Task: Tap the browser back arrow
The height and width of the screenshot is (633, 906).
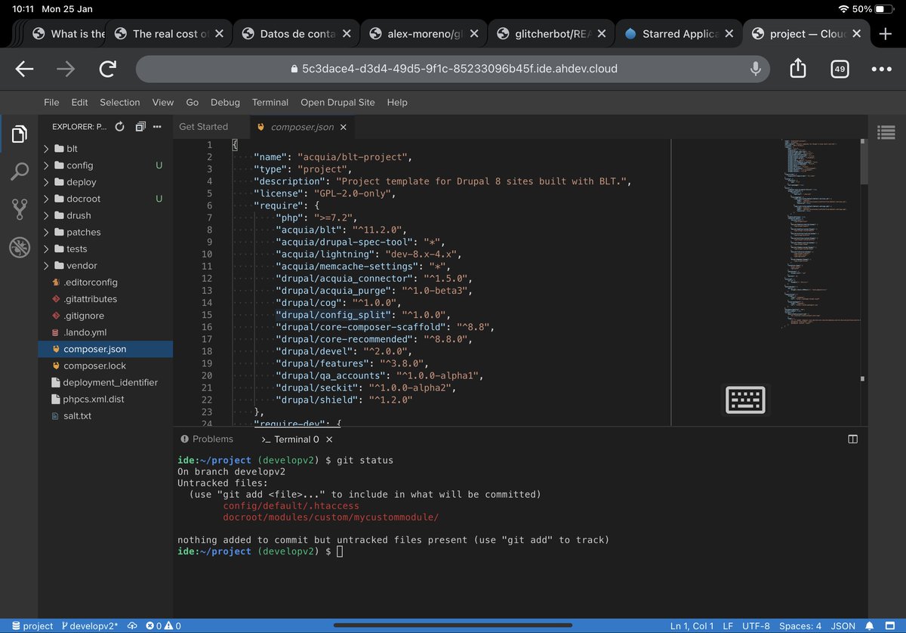Action: [x=25, y=69]
